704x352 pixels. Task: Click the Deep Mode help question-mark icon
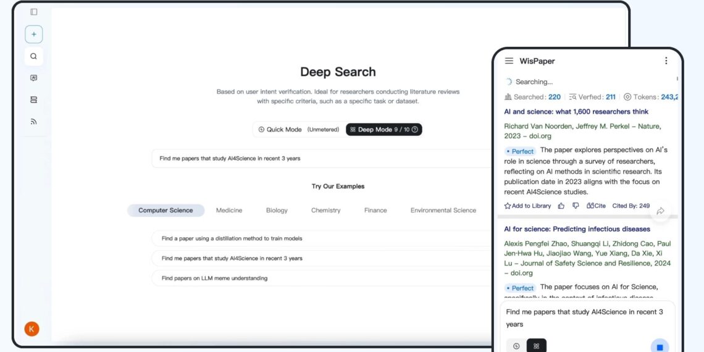pos(415,129)
